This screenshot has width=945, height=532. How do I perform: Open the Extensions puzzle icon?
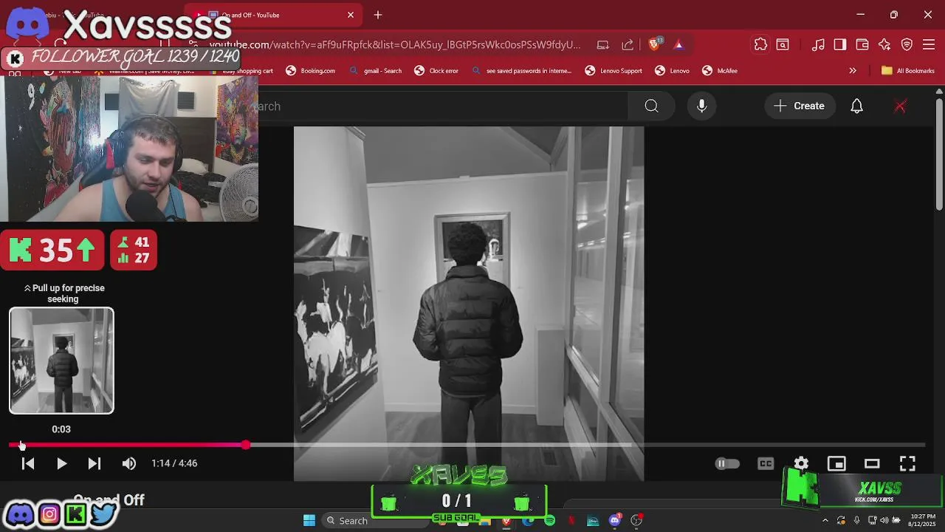click(760, 44)
